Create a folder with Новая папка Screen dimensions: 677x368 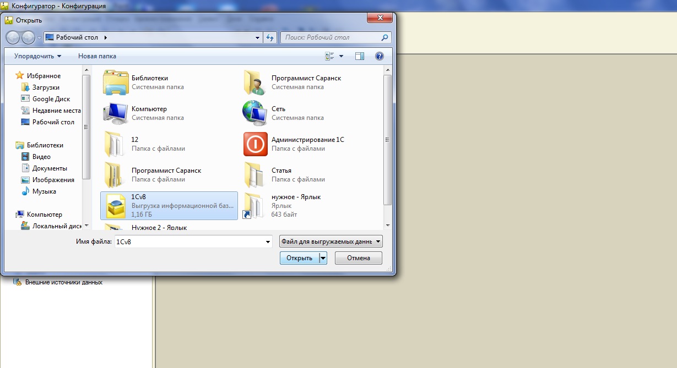[x=97, y=56]
